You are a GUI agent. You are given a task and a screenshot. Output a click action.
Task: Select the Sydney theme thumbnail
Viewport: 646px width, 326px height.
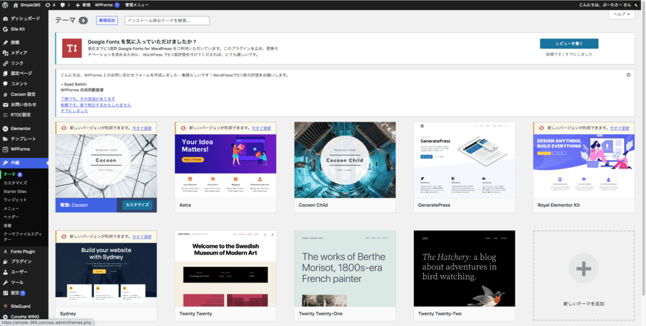pyautogui.click(x=106, y=269)
